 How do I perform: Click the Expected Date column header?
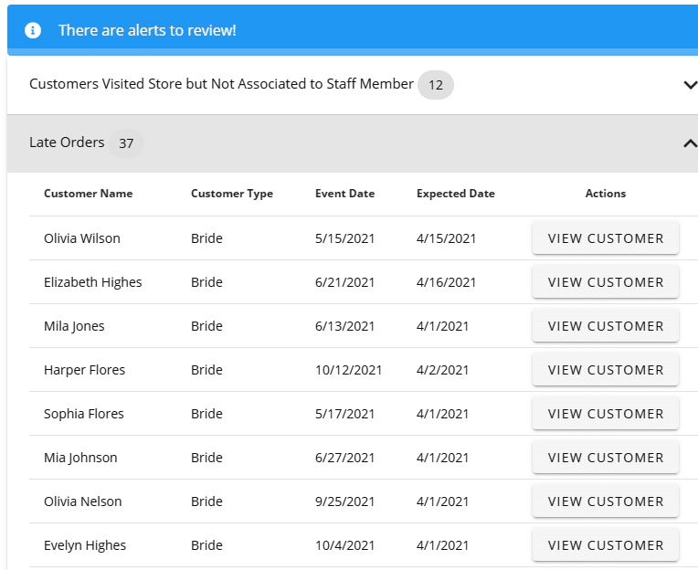455,194
